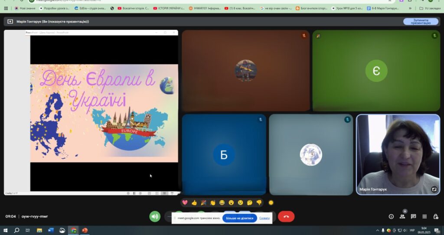The height and width of the screenshot is (235, 444).
Task: Select the participant tile with letter Є
Action: [x=376, y=71]
